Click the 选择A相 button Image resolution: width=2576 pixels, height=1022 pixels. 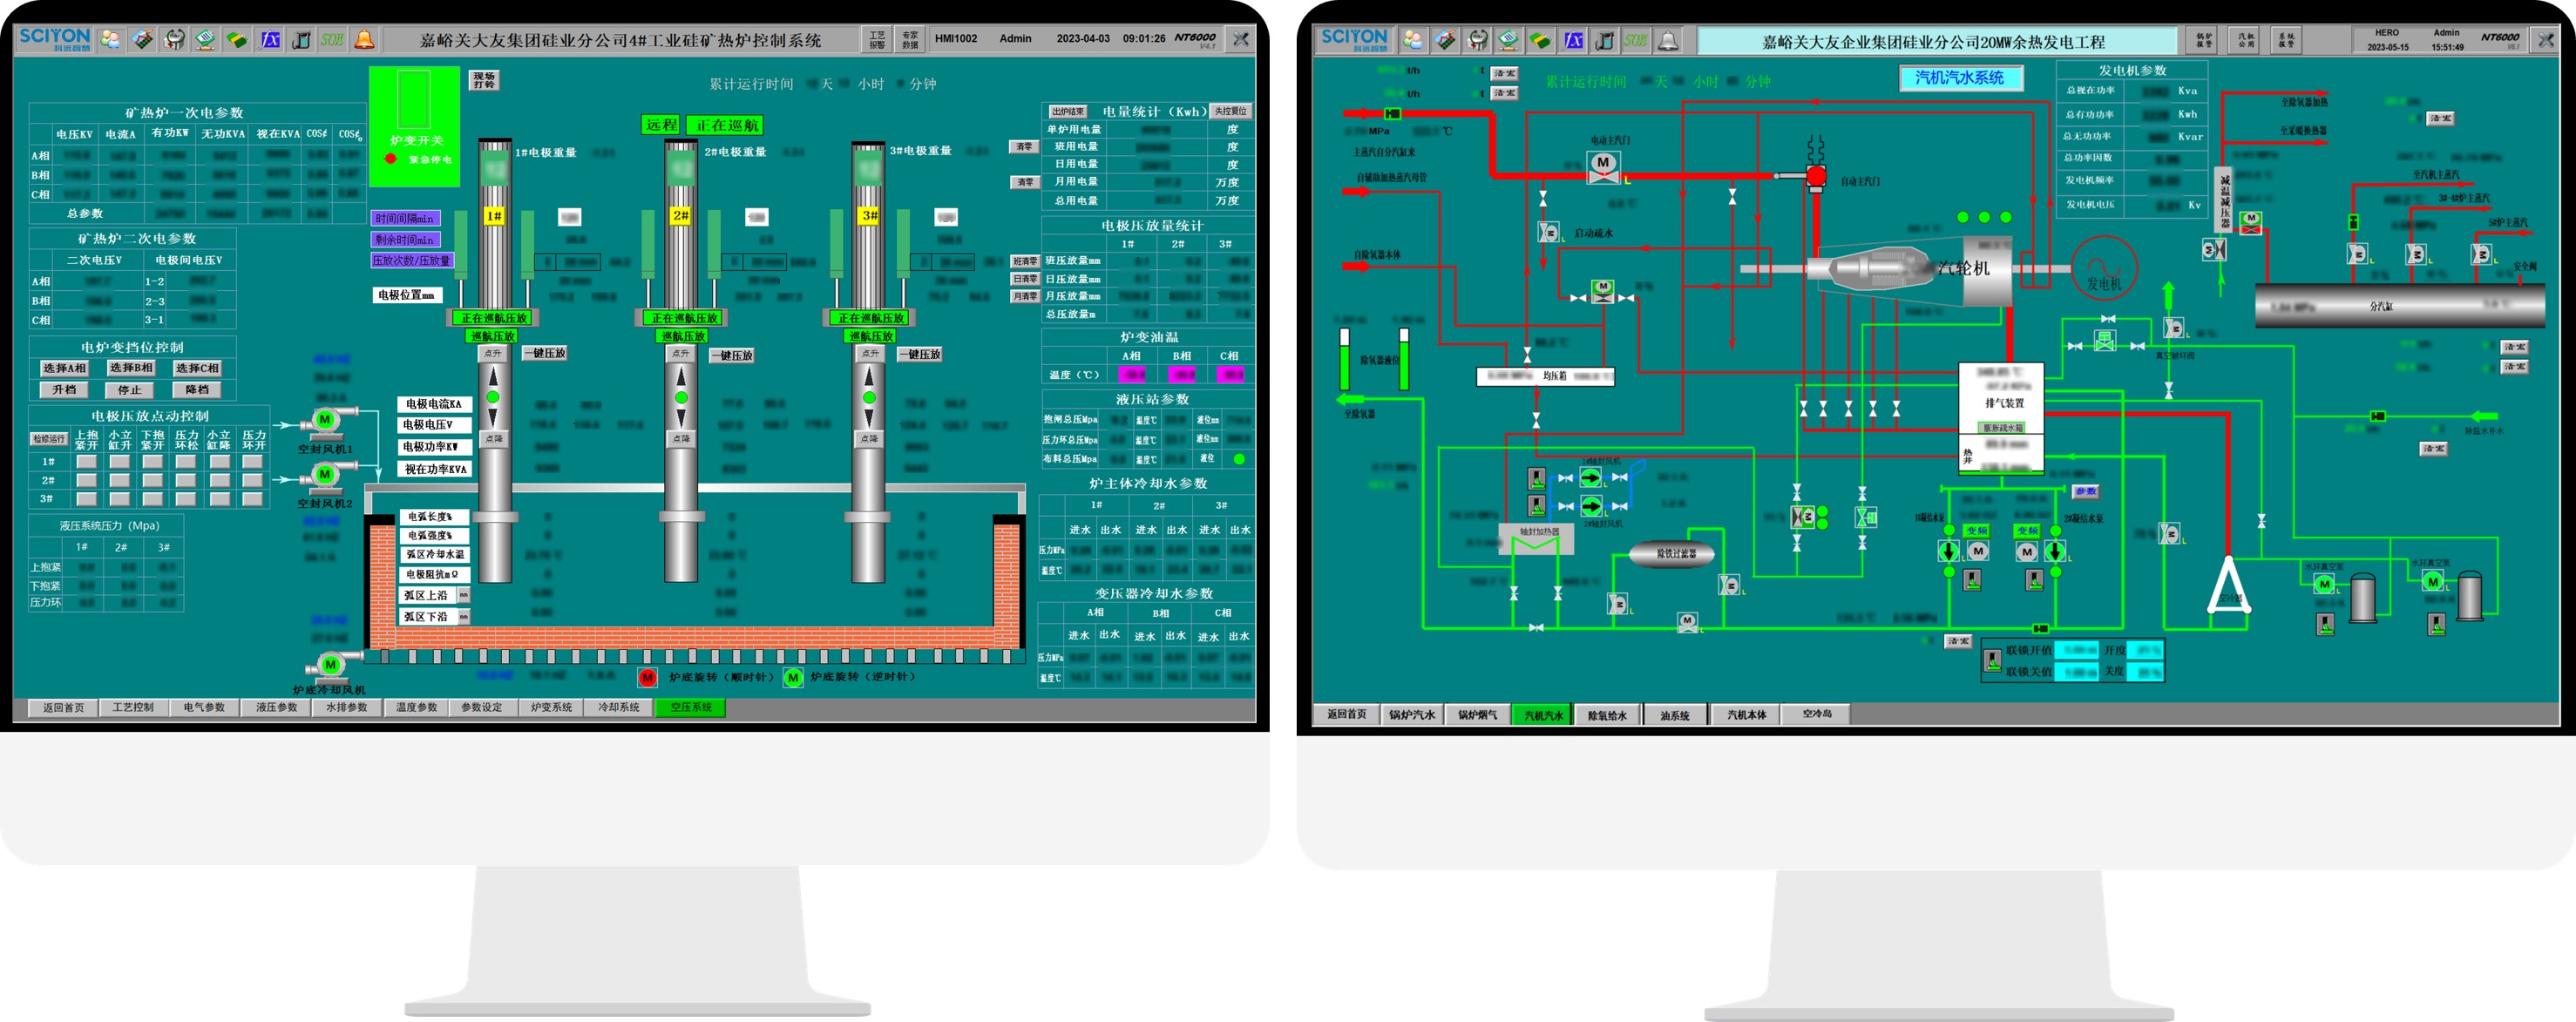[x=65, y=368]
